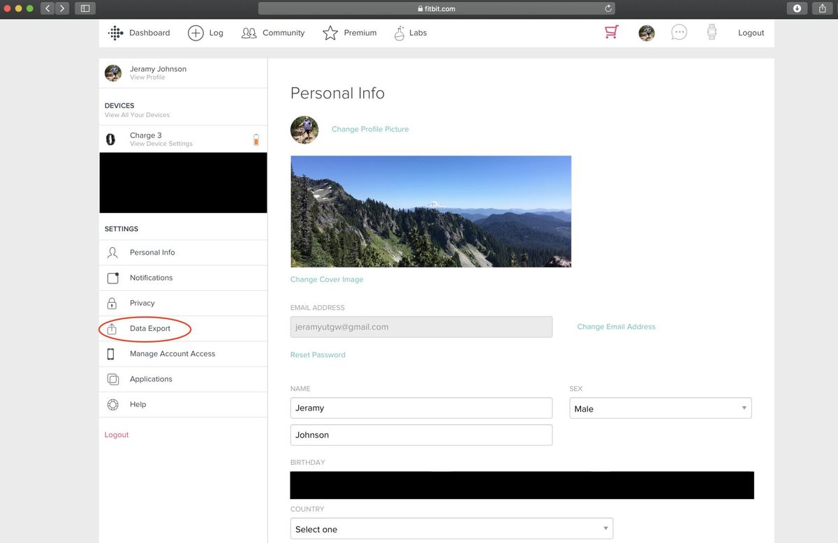Open messages via the speech bubble icon
Screen dimensions: 838x543
[x=678, y=32]
